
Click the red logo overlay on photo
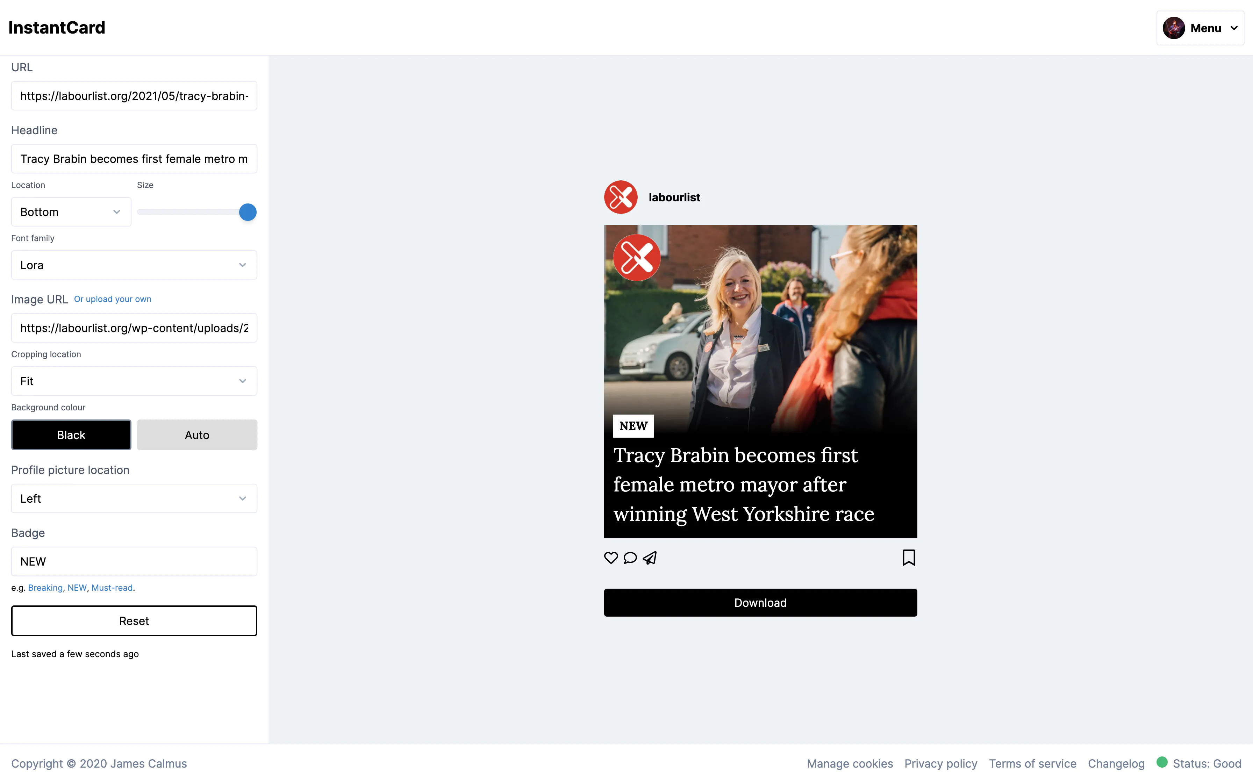(x=636, y=257)
